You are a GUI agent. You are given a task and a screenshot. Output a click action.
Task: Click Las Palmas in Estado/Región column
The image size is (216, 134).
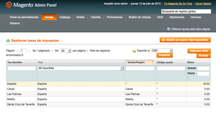pyautogui.click(x=133, y=94)
